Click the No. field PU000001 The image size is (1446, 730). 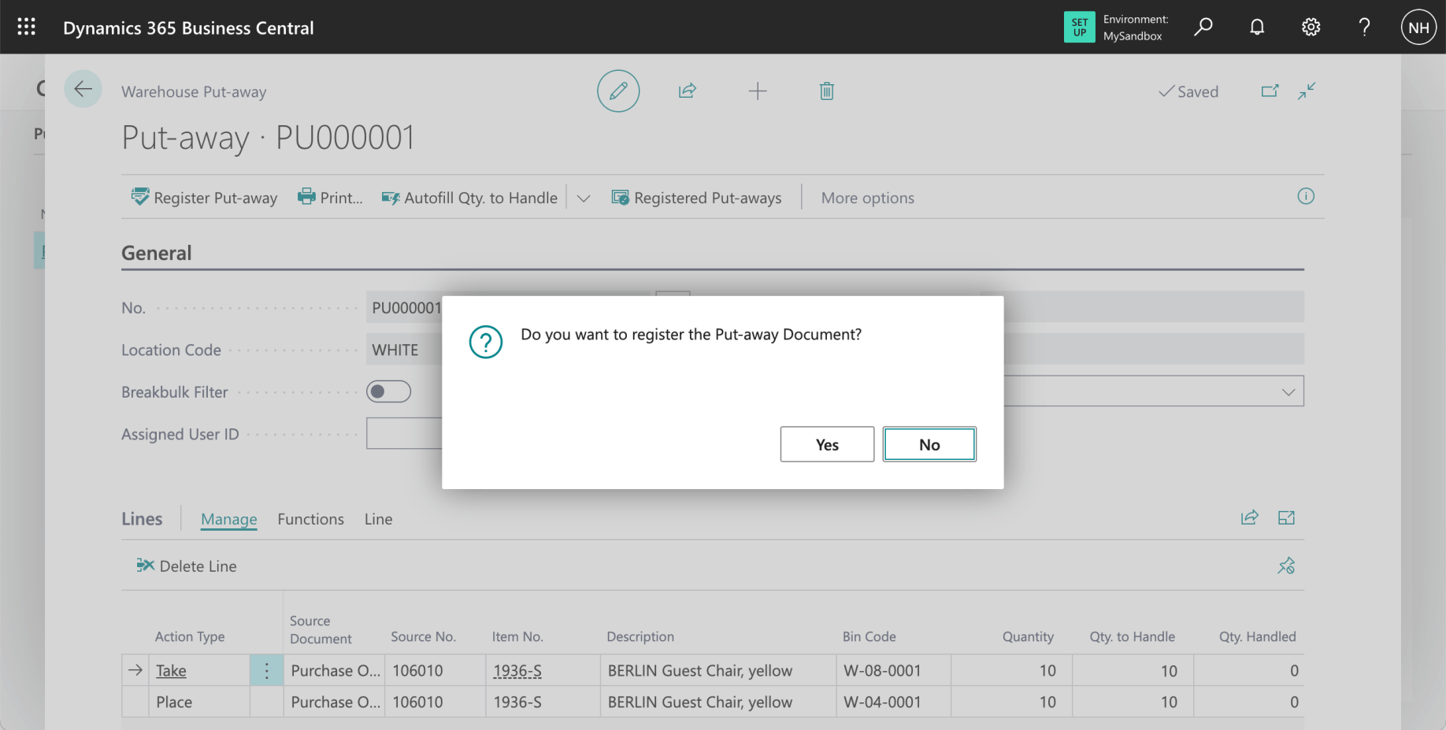point(404,307)
